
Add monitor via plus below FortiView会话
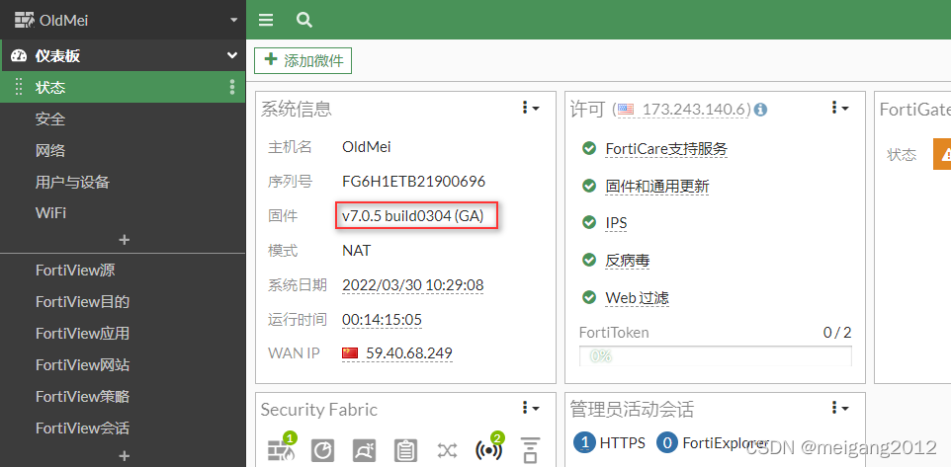click(x=124, y=455)
